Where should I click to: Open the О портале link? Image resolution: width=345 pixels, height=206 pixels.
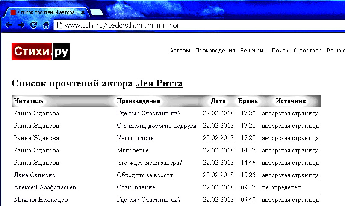coord(307,50)
